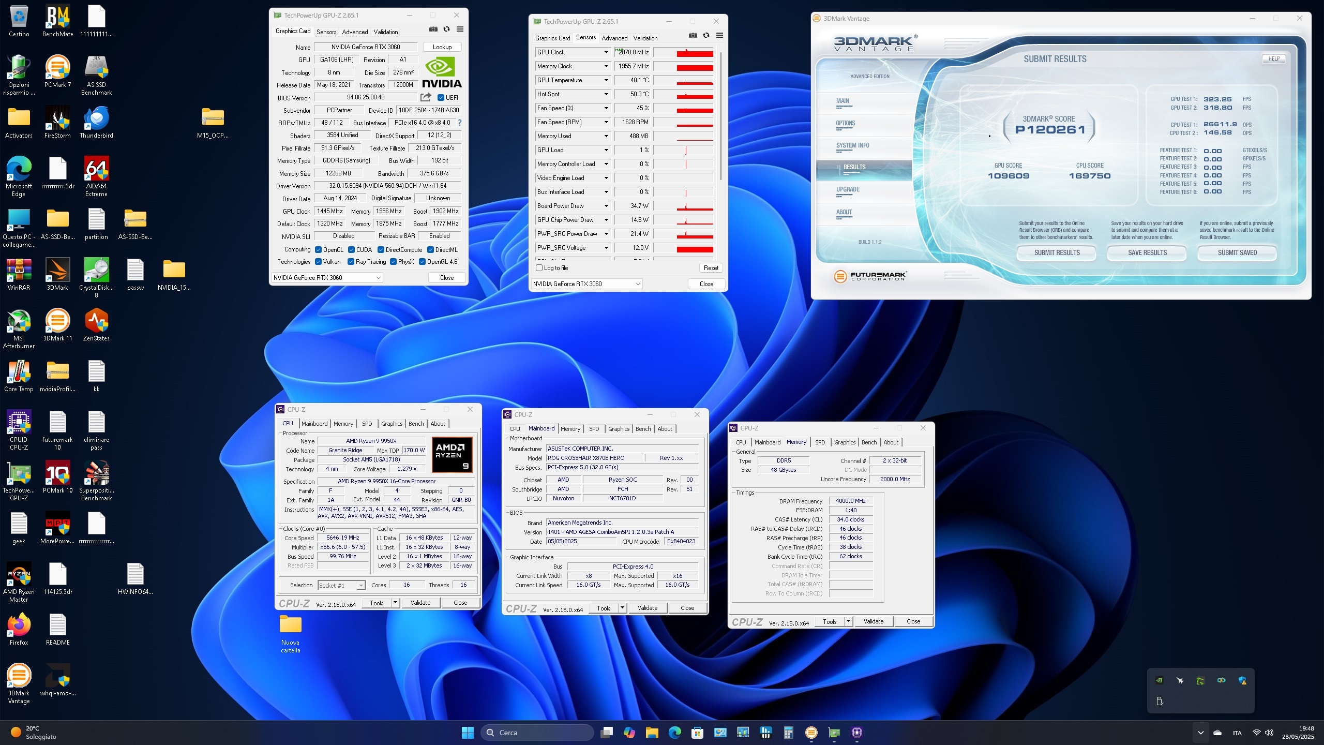1324x745 pixels.
Task: Toggle Vulkan checkbox in GPU-Z
Action: (x=319, y=262)
